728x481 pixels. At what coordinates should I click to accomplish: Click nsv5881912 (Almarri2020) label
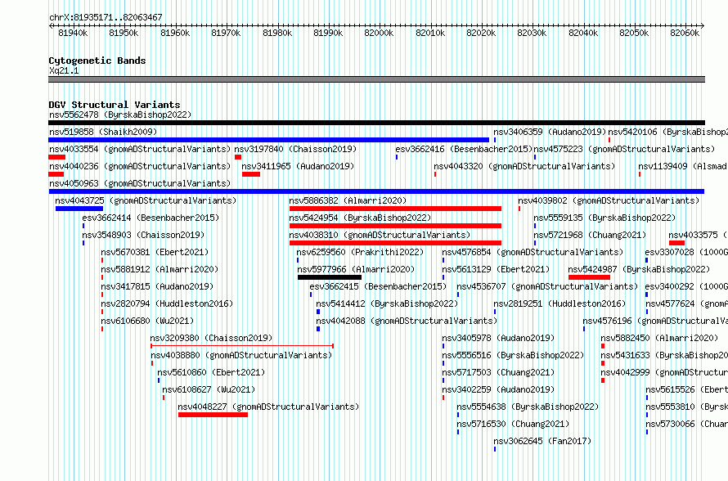(160, 269)
